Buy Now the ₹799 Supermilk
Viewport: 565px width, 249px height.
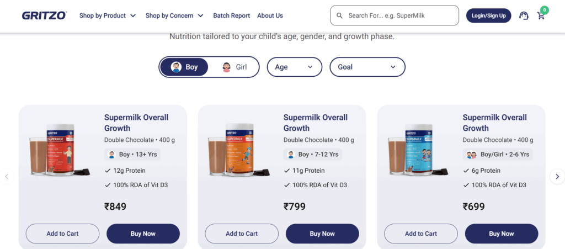point(322,234)
